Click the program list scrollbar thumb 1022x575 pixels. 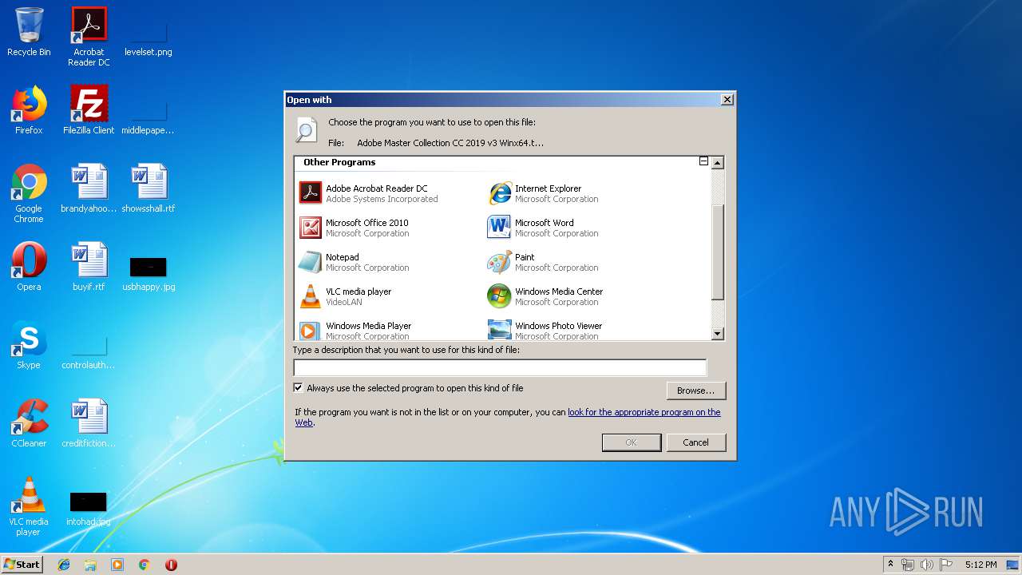coord(717,252)
